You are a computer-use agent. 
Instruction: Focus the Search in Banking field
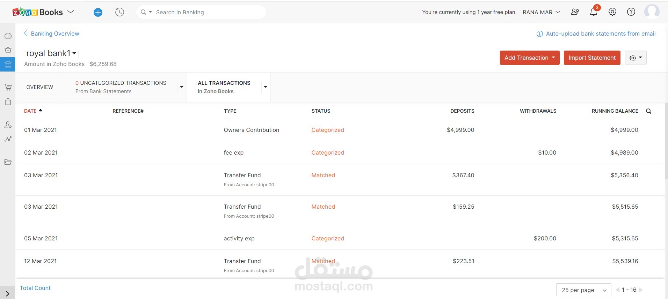(201, 12)
